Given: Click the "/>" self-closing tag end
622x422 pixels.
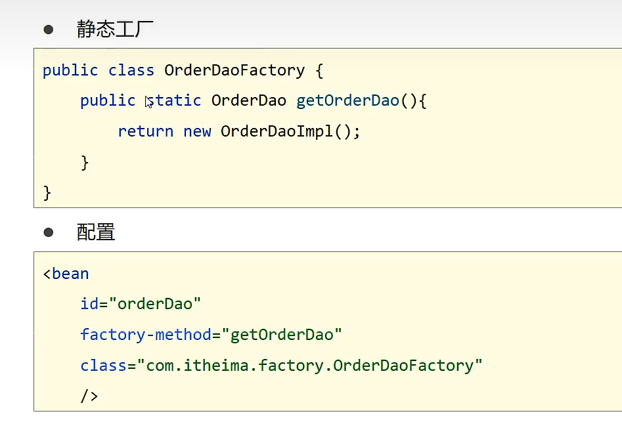Looking at the screenshot, I should point(89,396).
